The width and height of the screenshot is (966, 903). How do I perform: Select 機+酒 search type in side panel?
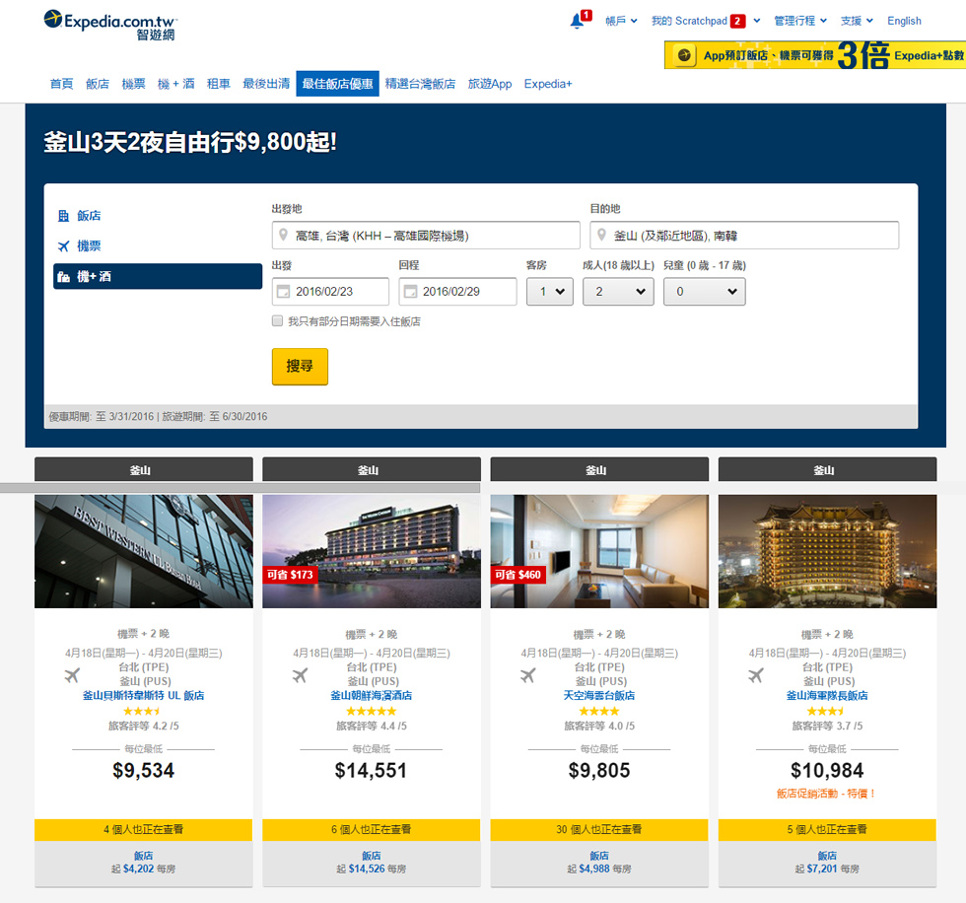point(158,277)
